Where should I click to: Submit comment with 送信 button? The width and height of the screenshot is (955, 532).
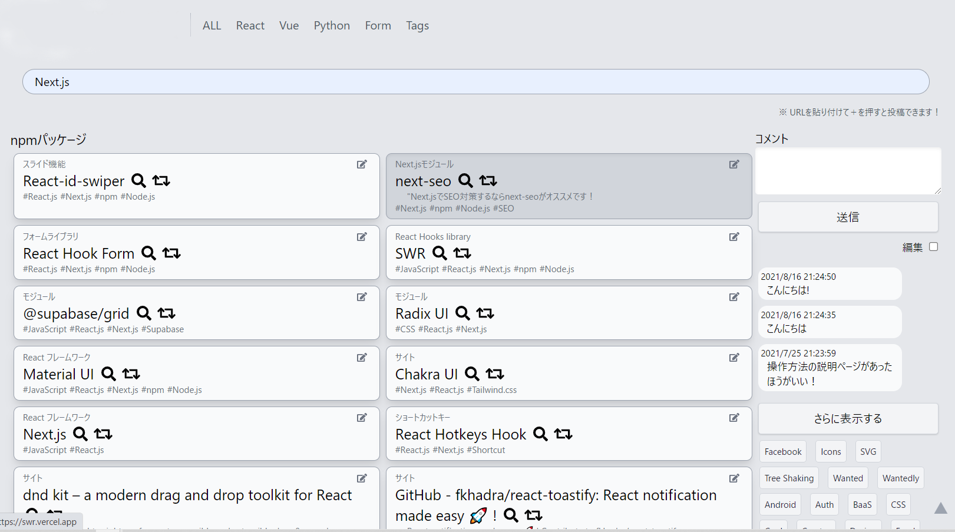pyautogui.click(x=848, y=217)
